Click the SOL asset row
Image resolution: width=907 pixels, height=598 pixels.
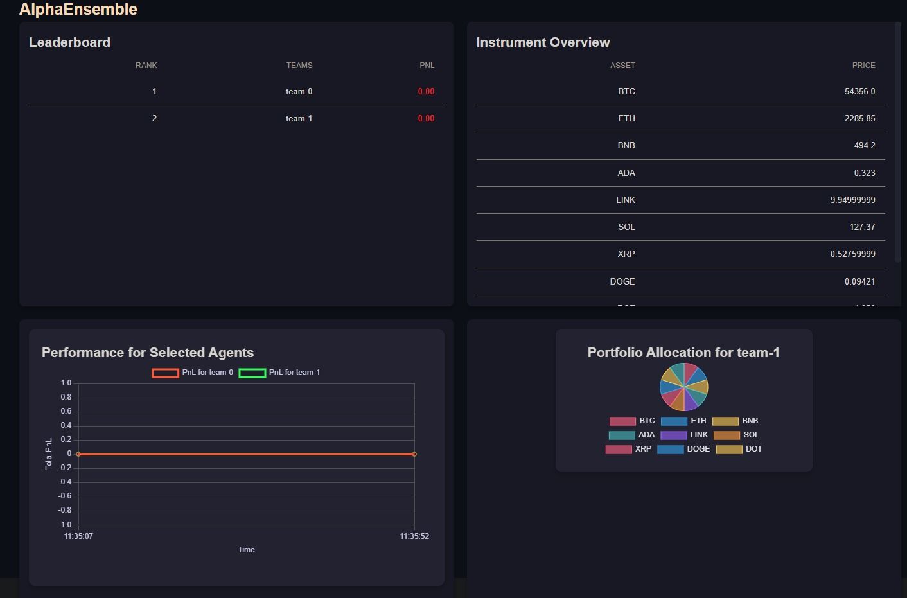(x=681, y=227)
